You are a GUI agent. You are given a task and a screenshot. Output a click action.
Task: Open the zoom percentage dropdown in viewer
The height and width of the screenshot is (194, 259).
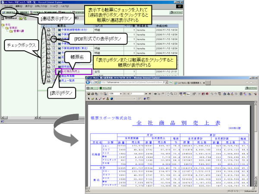(121, 94)
